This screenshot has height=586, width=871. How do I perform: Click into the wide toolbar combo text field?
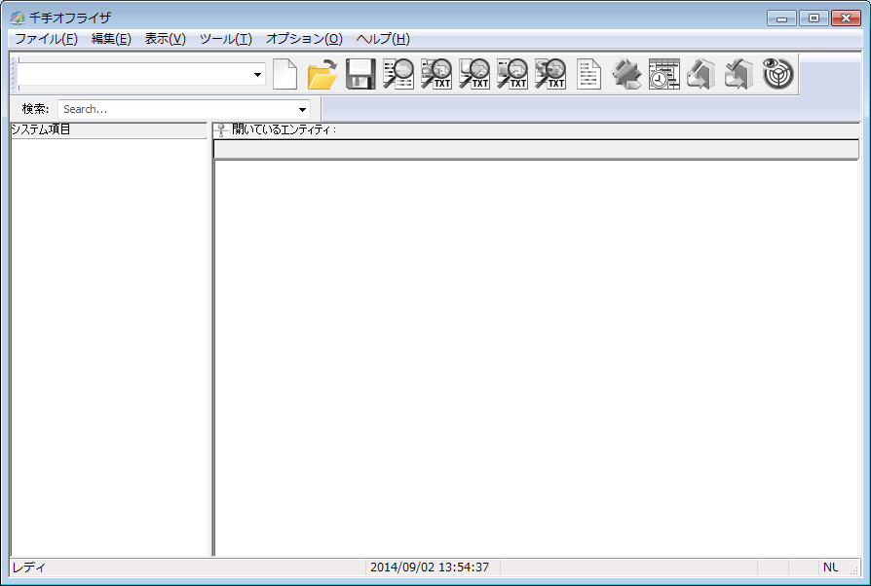point(134,74)
